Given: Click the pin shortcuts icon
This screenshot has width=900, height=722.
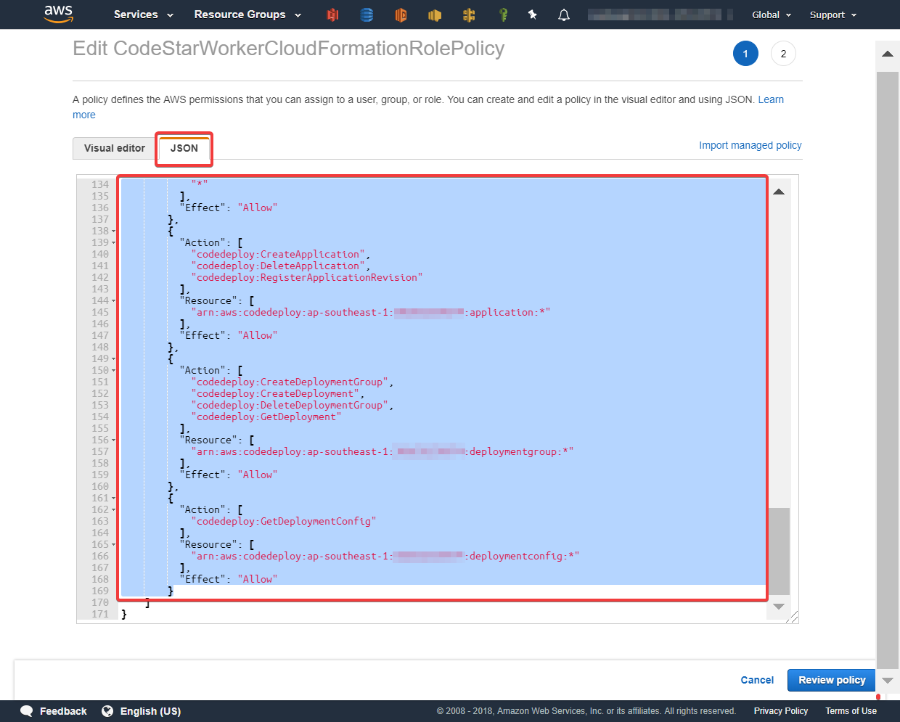Looking at the screenshot, I should [x=533, y=15].
